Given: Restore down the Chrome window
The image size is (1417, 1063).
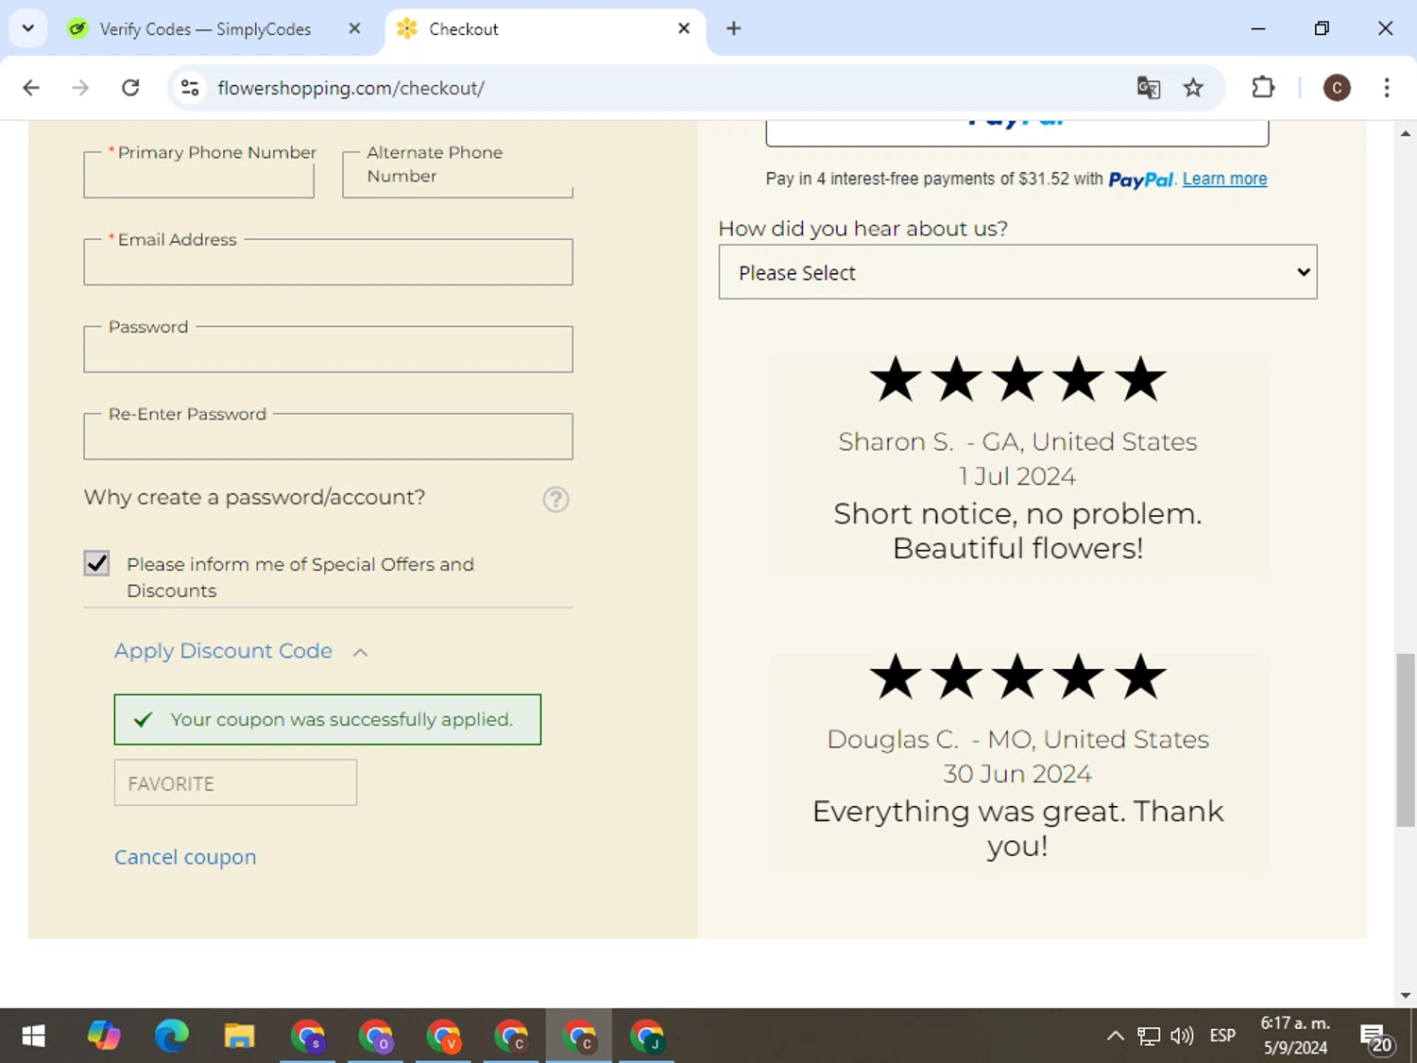Looking at the screenshot, I should click(x=1322, y=28).
